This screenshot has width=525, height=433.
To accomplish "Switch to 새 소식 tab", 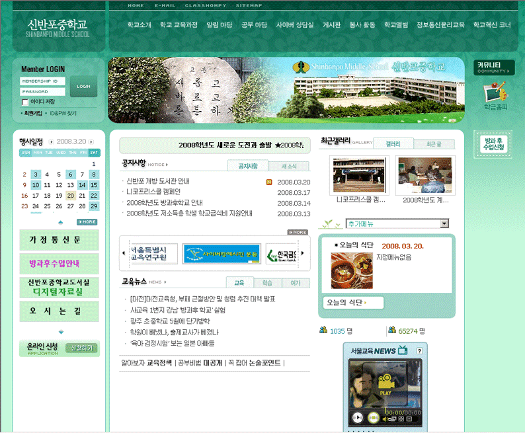I will point(289,166).
